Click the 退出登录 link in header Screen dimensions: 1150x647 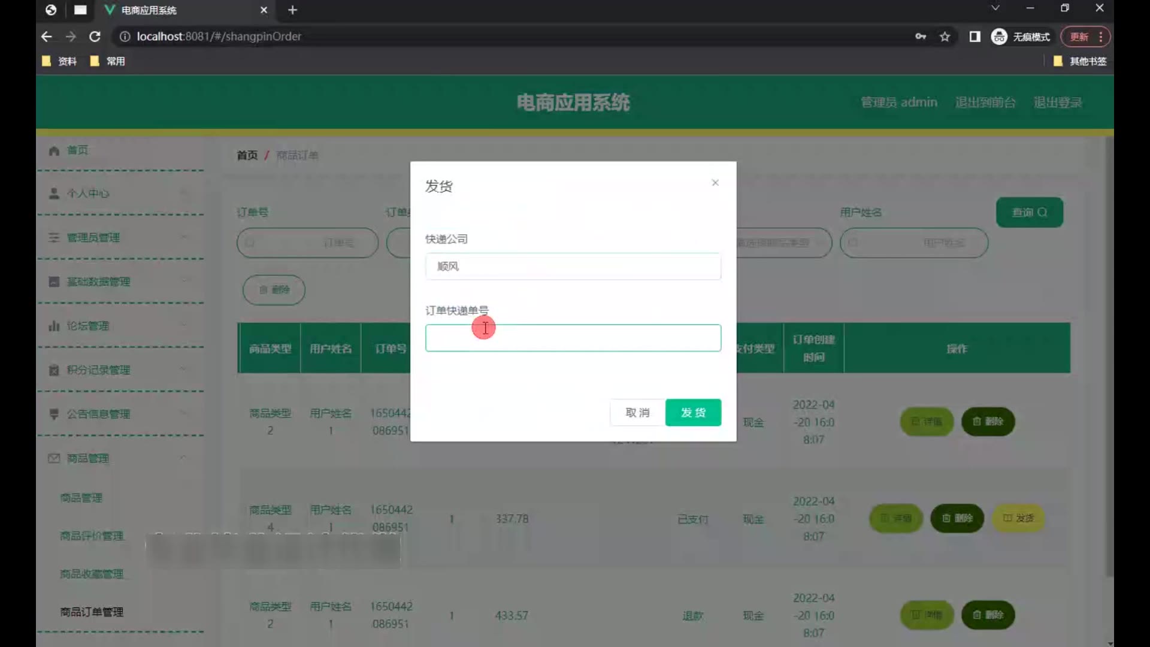tap(1057, 102)
